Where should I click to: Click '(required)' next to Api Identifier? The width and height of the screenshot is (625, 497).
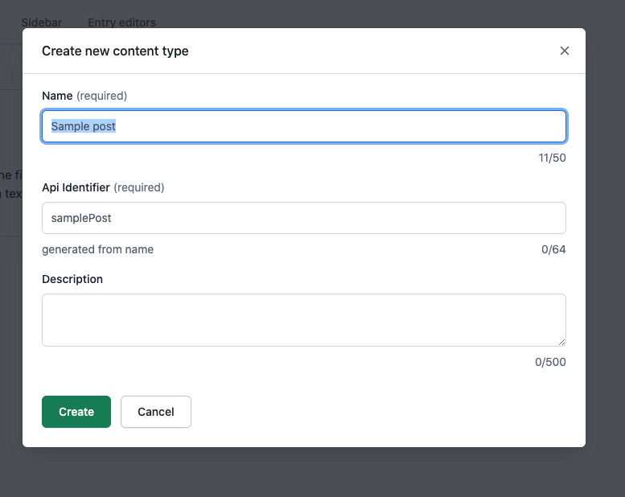139,187
